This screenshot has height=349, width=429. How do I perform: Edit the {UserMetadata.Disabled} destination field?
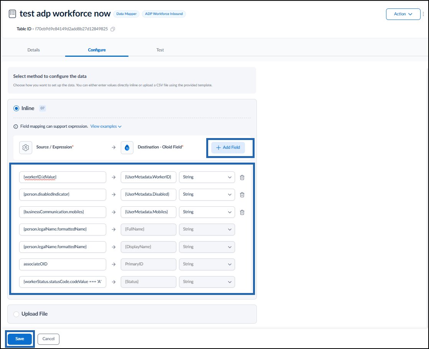(x=148, y=194)
